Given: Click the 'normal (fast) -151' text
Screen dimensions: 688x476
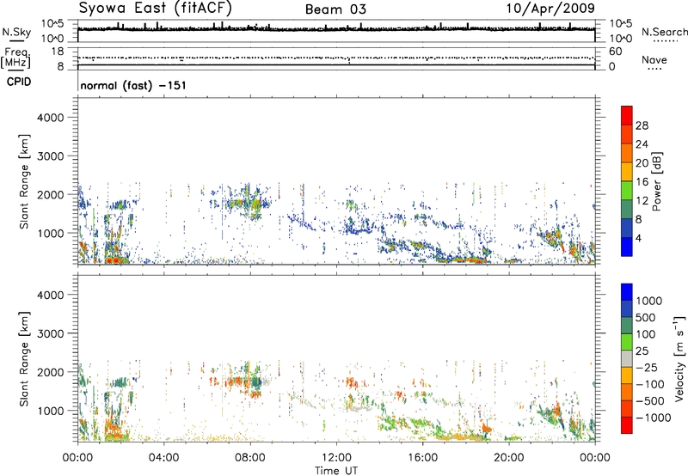Looking at the screenshot, I should pyautogui.click(x=133, y=85).
